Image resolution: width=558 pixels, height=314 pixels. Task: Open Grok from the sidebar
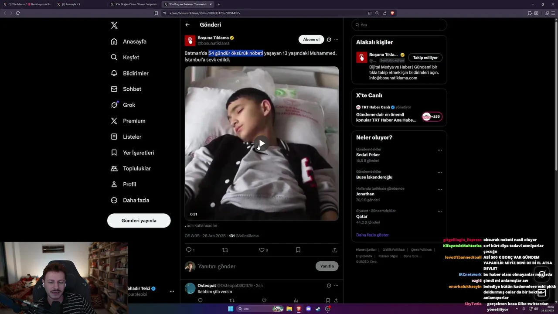click(123, 105)
